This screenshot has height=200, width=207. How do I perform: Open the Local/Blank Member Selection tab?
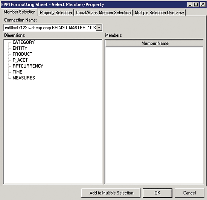tap(103, 13)
